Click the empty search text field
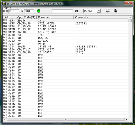135x125 pixels. (x=62, y=11)
